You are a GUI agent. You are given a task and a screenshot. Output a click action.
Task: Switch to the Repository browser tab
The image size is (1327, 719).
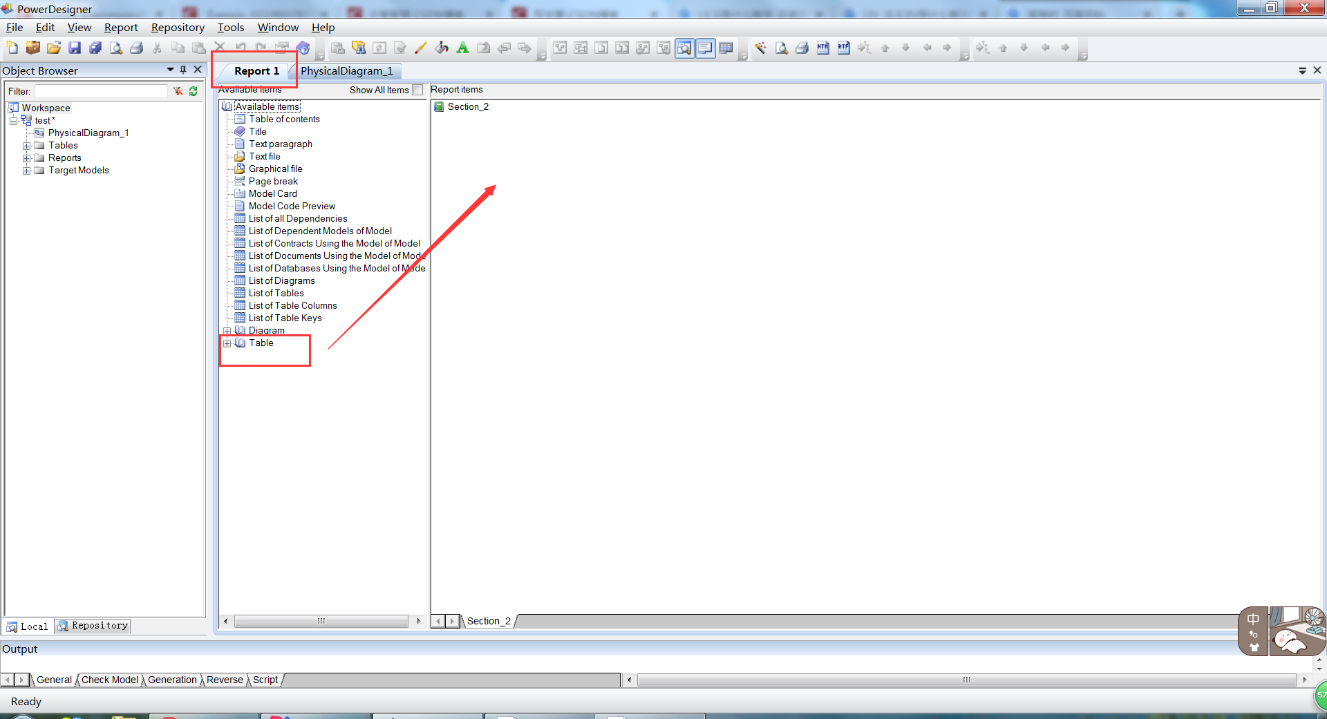[x=93, y=626]
